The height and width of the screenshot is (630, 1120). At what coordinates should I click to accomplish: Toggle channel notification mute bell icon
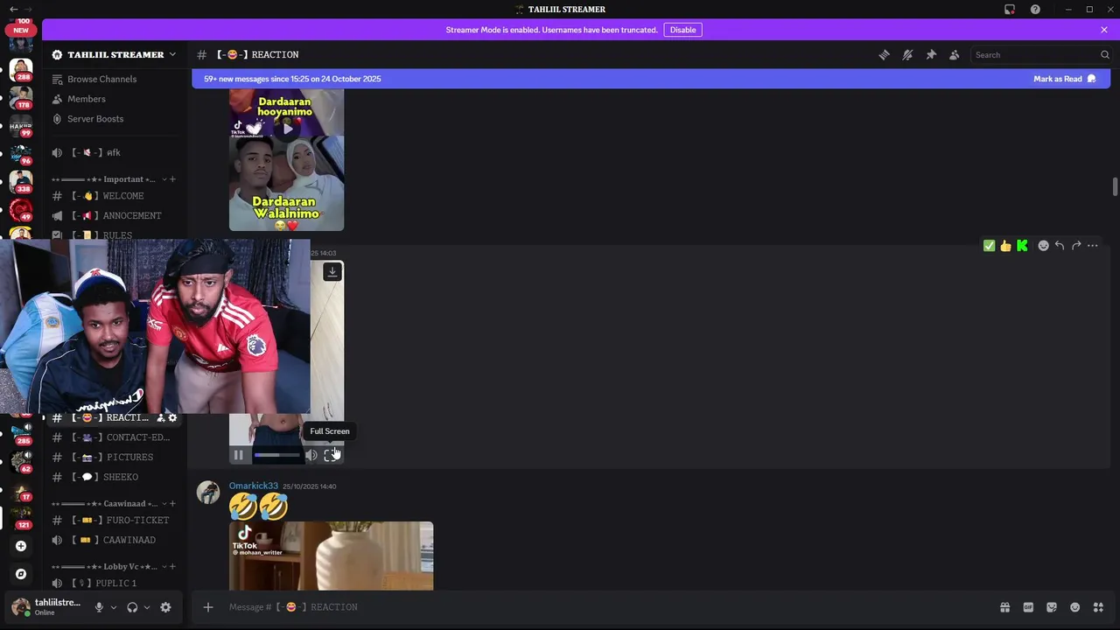point(907,54)
